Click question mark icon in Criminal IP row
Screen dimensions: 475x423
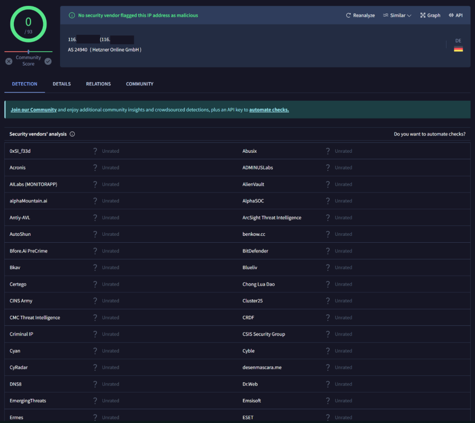coord(95,334)
